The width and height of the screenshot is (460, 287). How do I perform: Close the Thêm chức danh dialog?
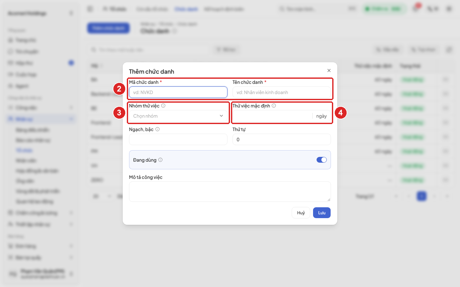point(329,70)
